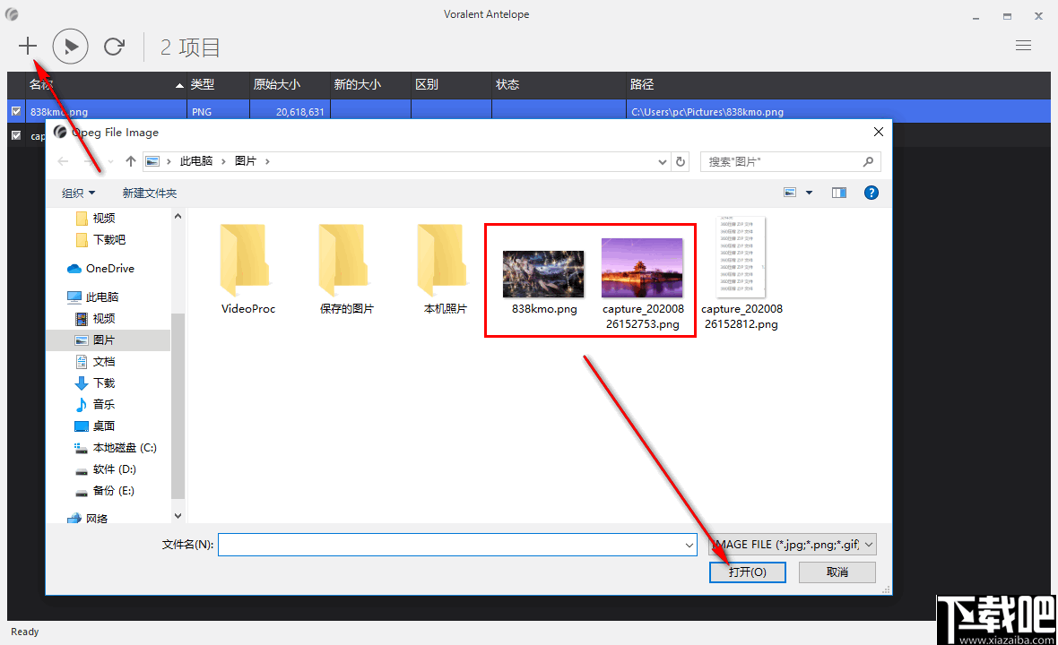Expand the 文件名 dropdown arrow
Image resolution: width=1058 pixels, height=645 pixels.
(x=689, y=545)
